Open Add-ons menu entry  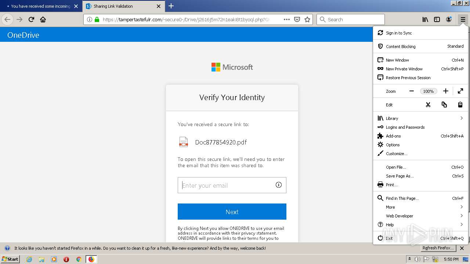coord(420,136)
